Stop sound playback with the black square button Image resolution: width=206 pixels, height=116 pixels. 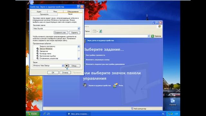(x=67, y=66)
